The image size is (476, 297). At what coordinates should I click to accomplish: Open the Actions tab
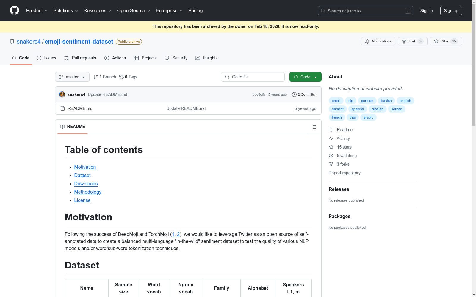[x=115, y=58]
